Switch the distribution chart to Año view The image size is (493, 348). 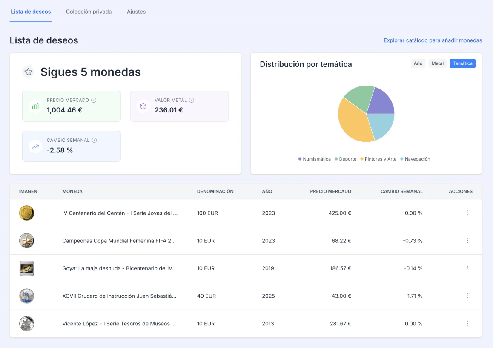418,63
